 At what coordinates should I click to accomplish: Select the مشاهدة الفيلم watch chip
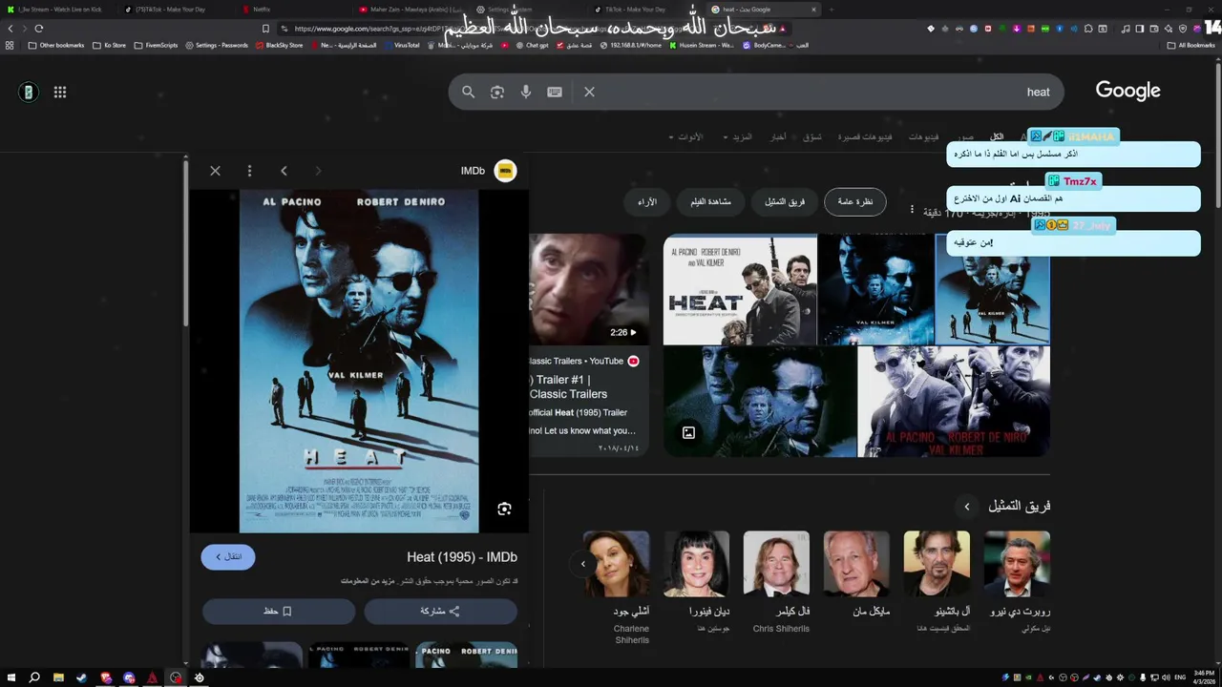710,202
